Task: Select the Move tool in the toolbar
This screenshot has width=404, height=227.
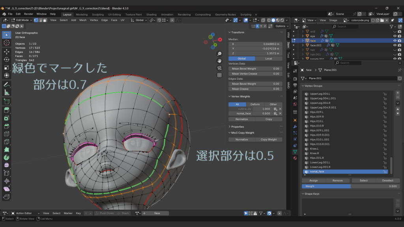Action: tap(7, 51)
